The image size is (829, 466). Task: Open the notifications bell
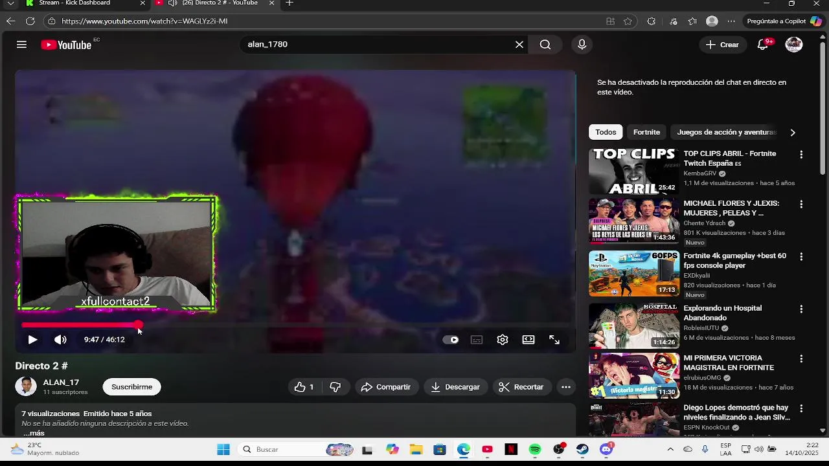click(x=763, y=45)
